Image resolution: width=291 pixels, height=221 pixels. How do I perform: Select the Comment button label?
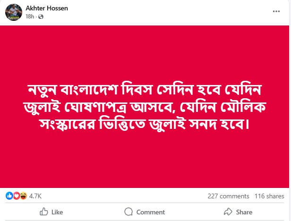point(150,212)
